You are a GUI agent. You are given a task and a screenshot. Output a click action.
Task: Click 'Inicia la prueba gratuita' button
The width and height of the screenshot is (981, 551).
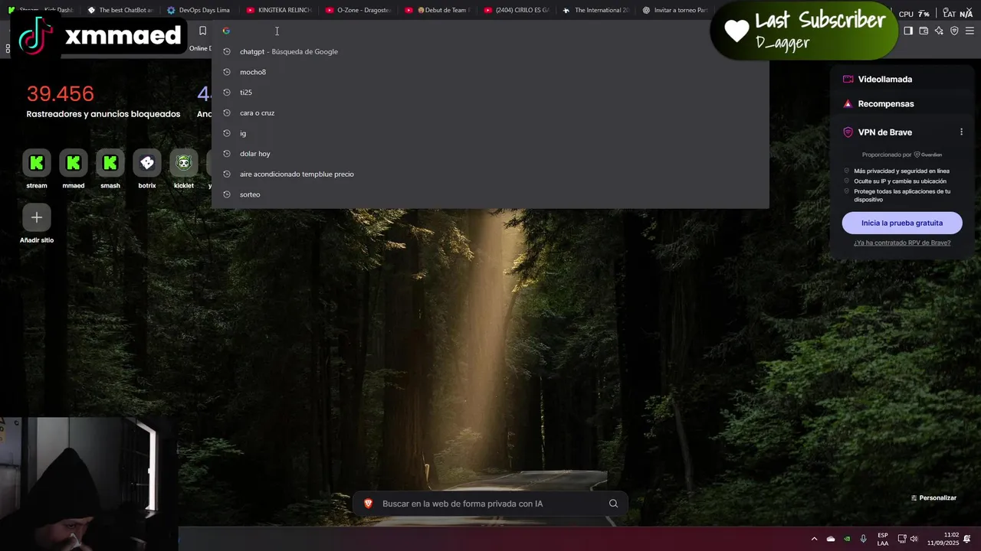coord(902,223)
